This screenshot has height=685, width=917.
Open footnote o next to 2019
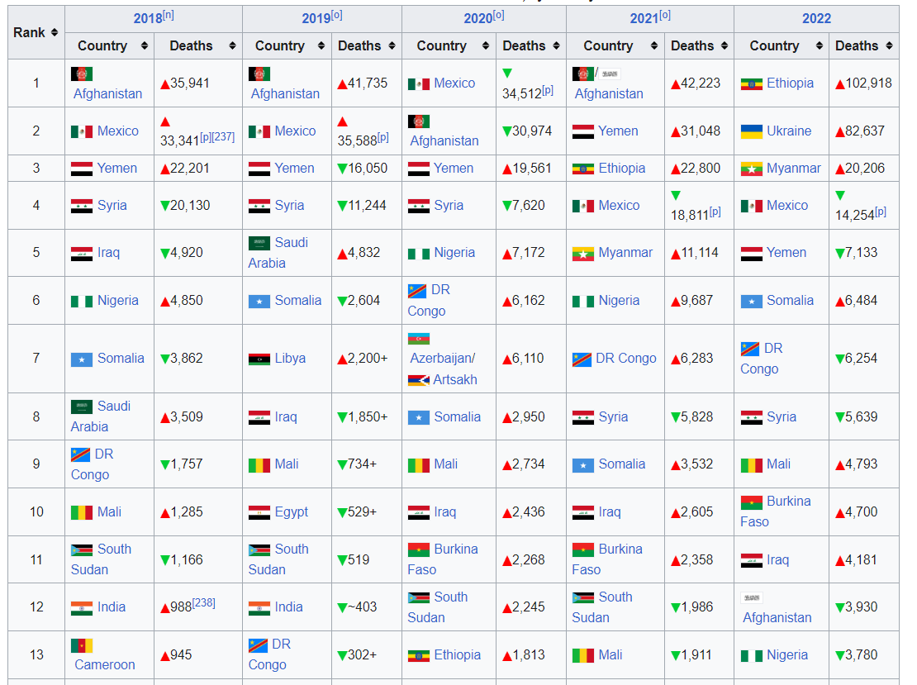tap(337, 15)
